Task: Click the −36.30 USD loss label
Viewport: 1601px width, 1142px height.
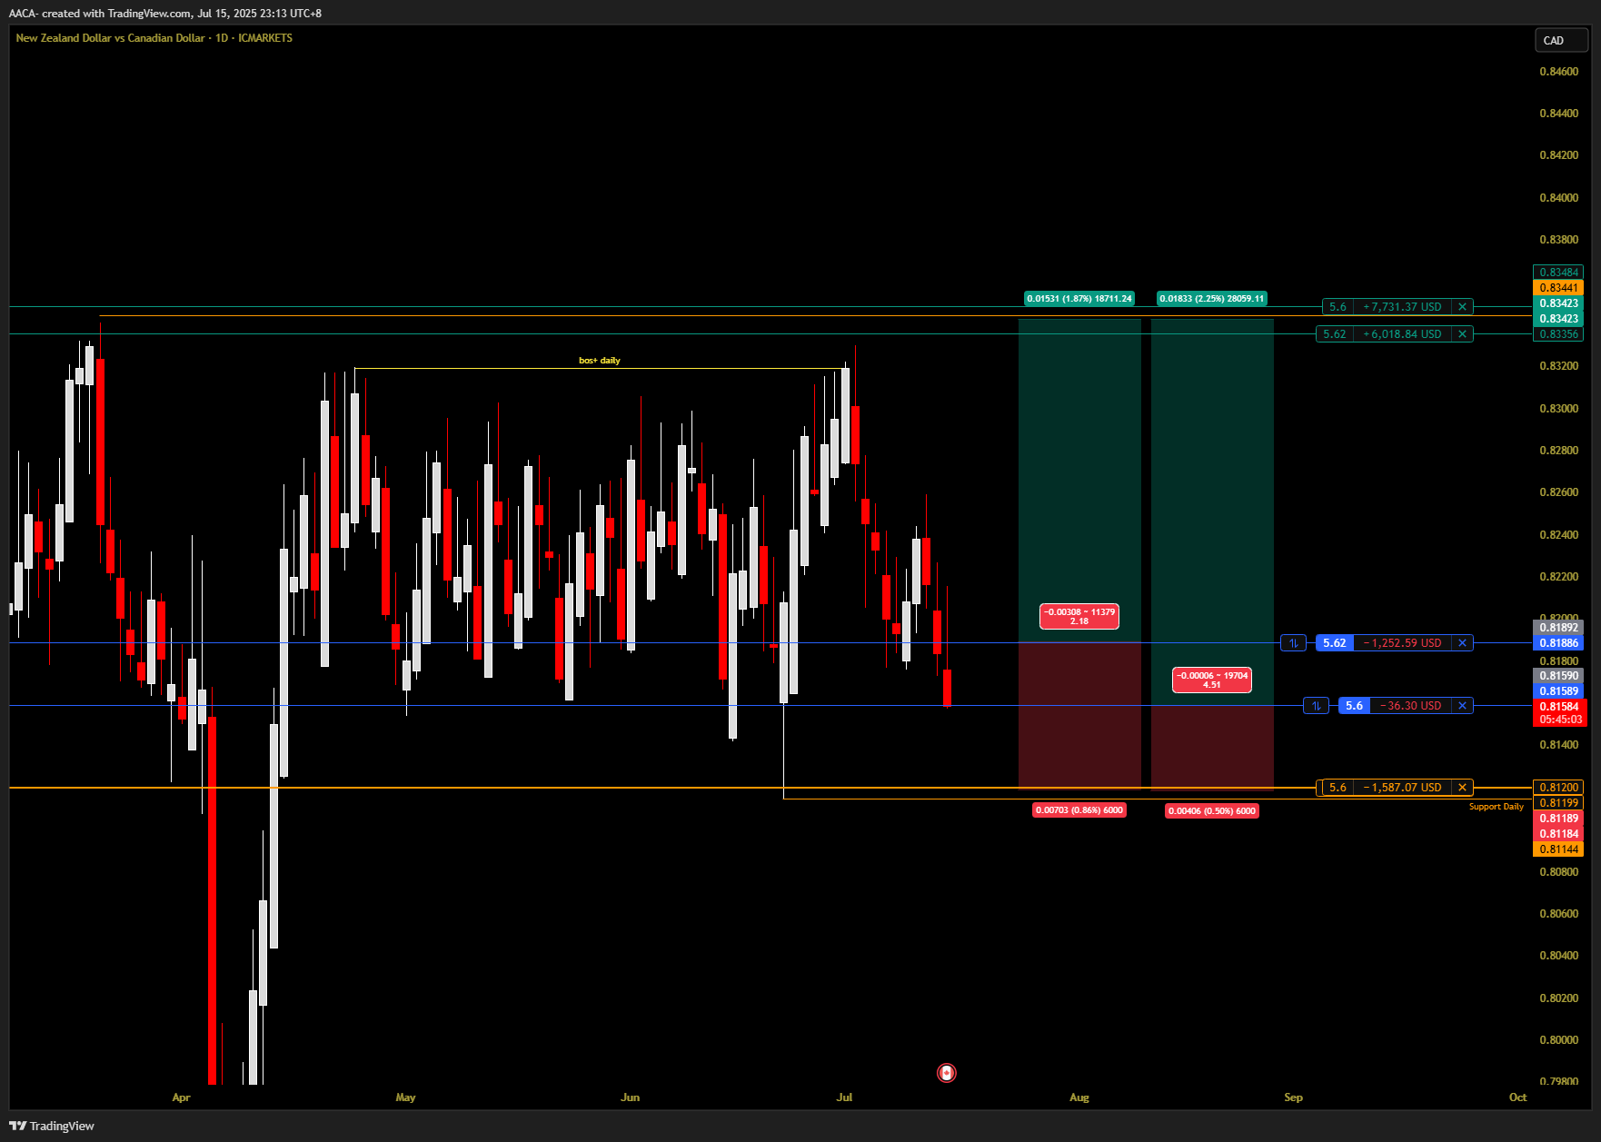Action: click(x=1410, y=706)
